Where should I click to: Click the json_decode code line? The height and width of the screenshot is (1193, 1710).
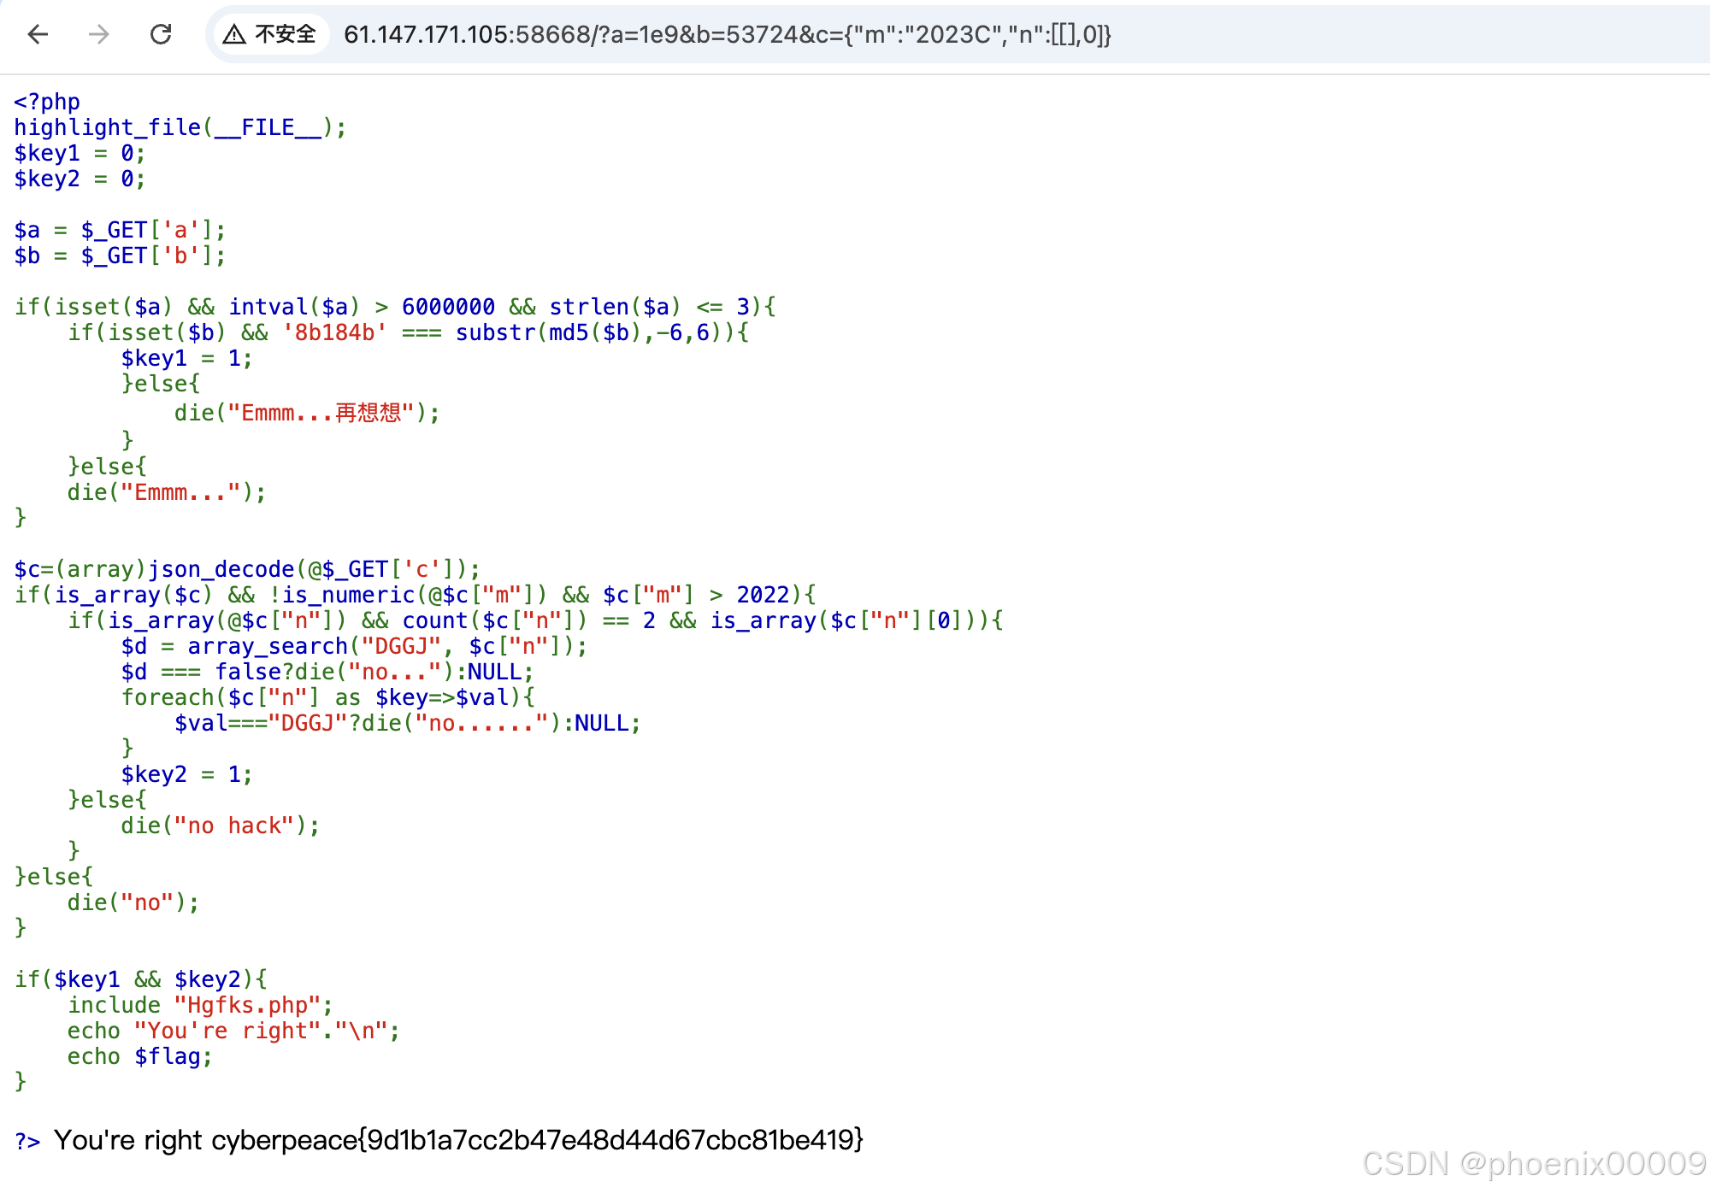(x=247, y=569)
